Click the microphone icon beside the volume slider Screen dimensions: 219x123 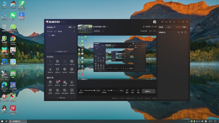pyautogui.click(x=81, y=90)
